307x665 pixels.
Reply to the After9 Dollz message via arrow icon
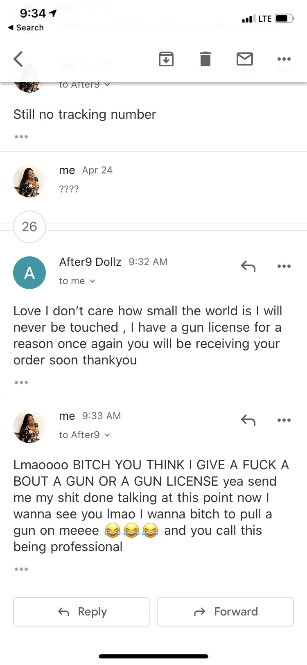click(x=248, y=266)
